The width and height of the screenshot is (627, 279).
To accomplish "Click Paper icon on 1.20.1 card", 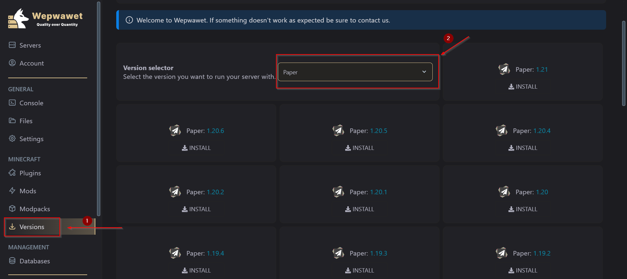I will click(338, 192).
